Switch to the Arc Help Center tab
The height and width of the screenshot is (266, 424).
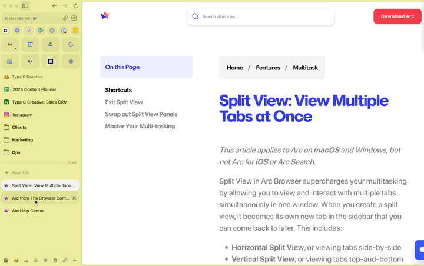[x=28, y=211]
